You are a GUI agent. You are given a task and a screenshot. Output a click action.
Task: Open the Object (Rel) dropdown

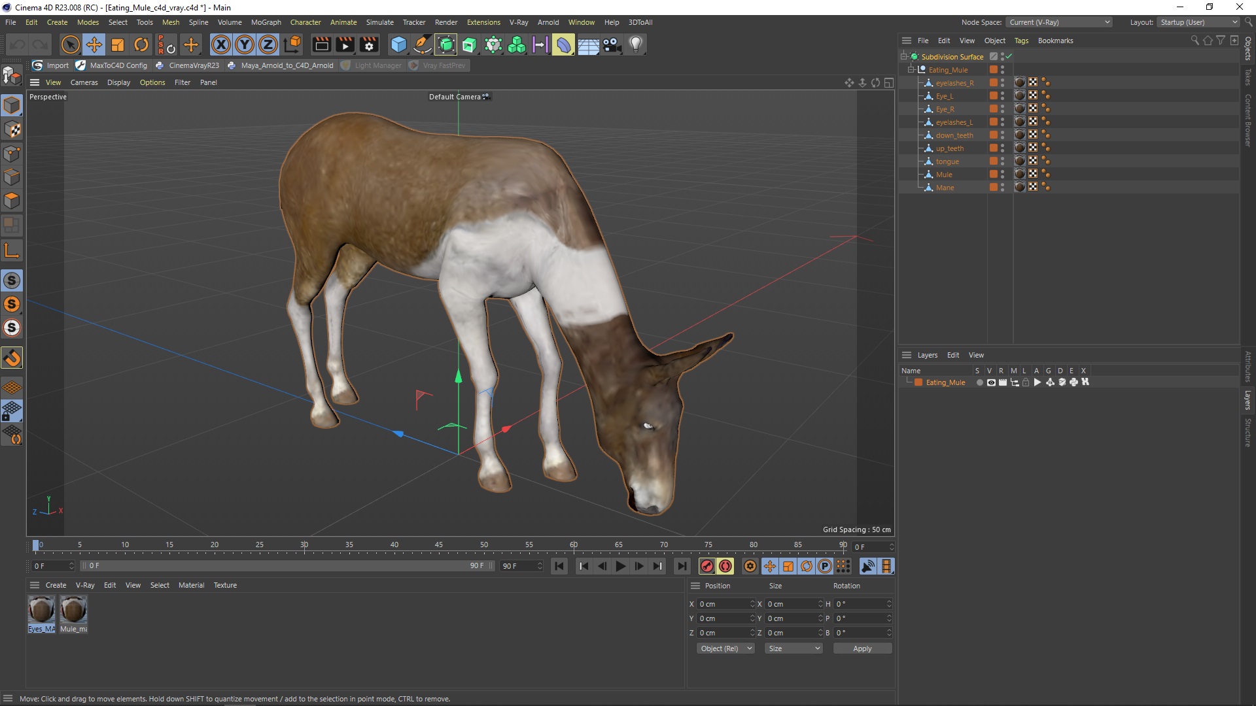tap(726, 648)
